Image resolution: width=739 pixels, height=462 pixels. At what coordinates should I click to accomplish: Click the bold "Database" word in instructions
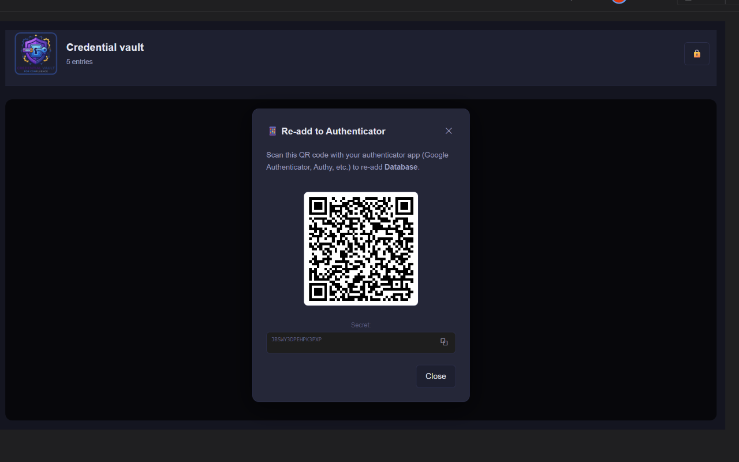tap(401, 167)
